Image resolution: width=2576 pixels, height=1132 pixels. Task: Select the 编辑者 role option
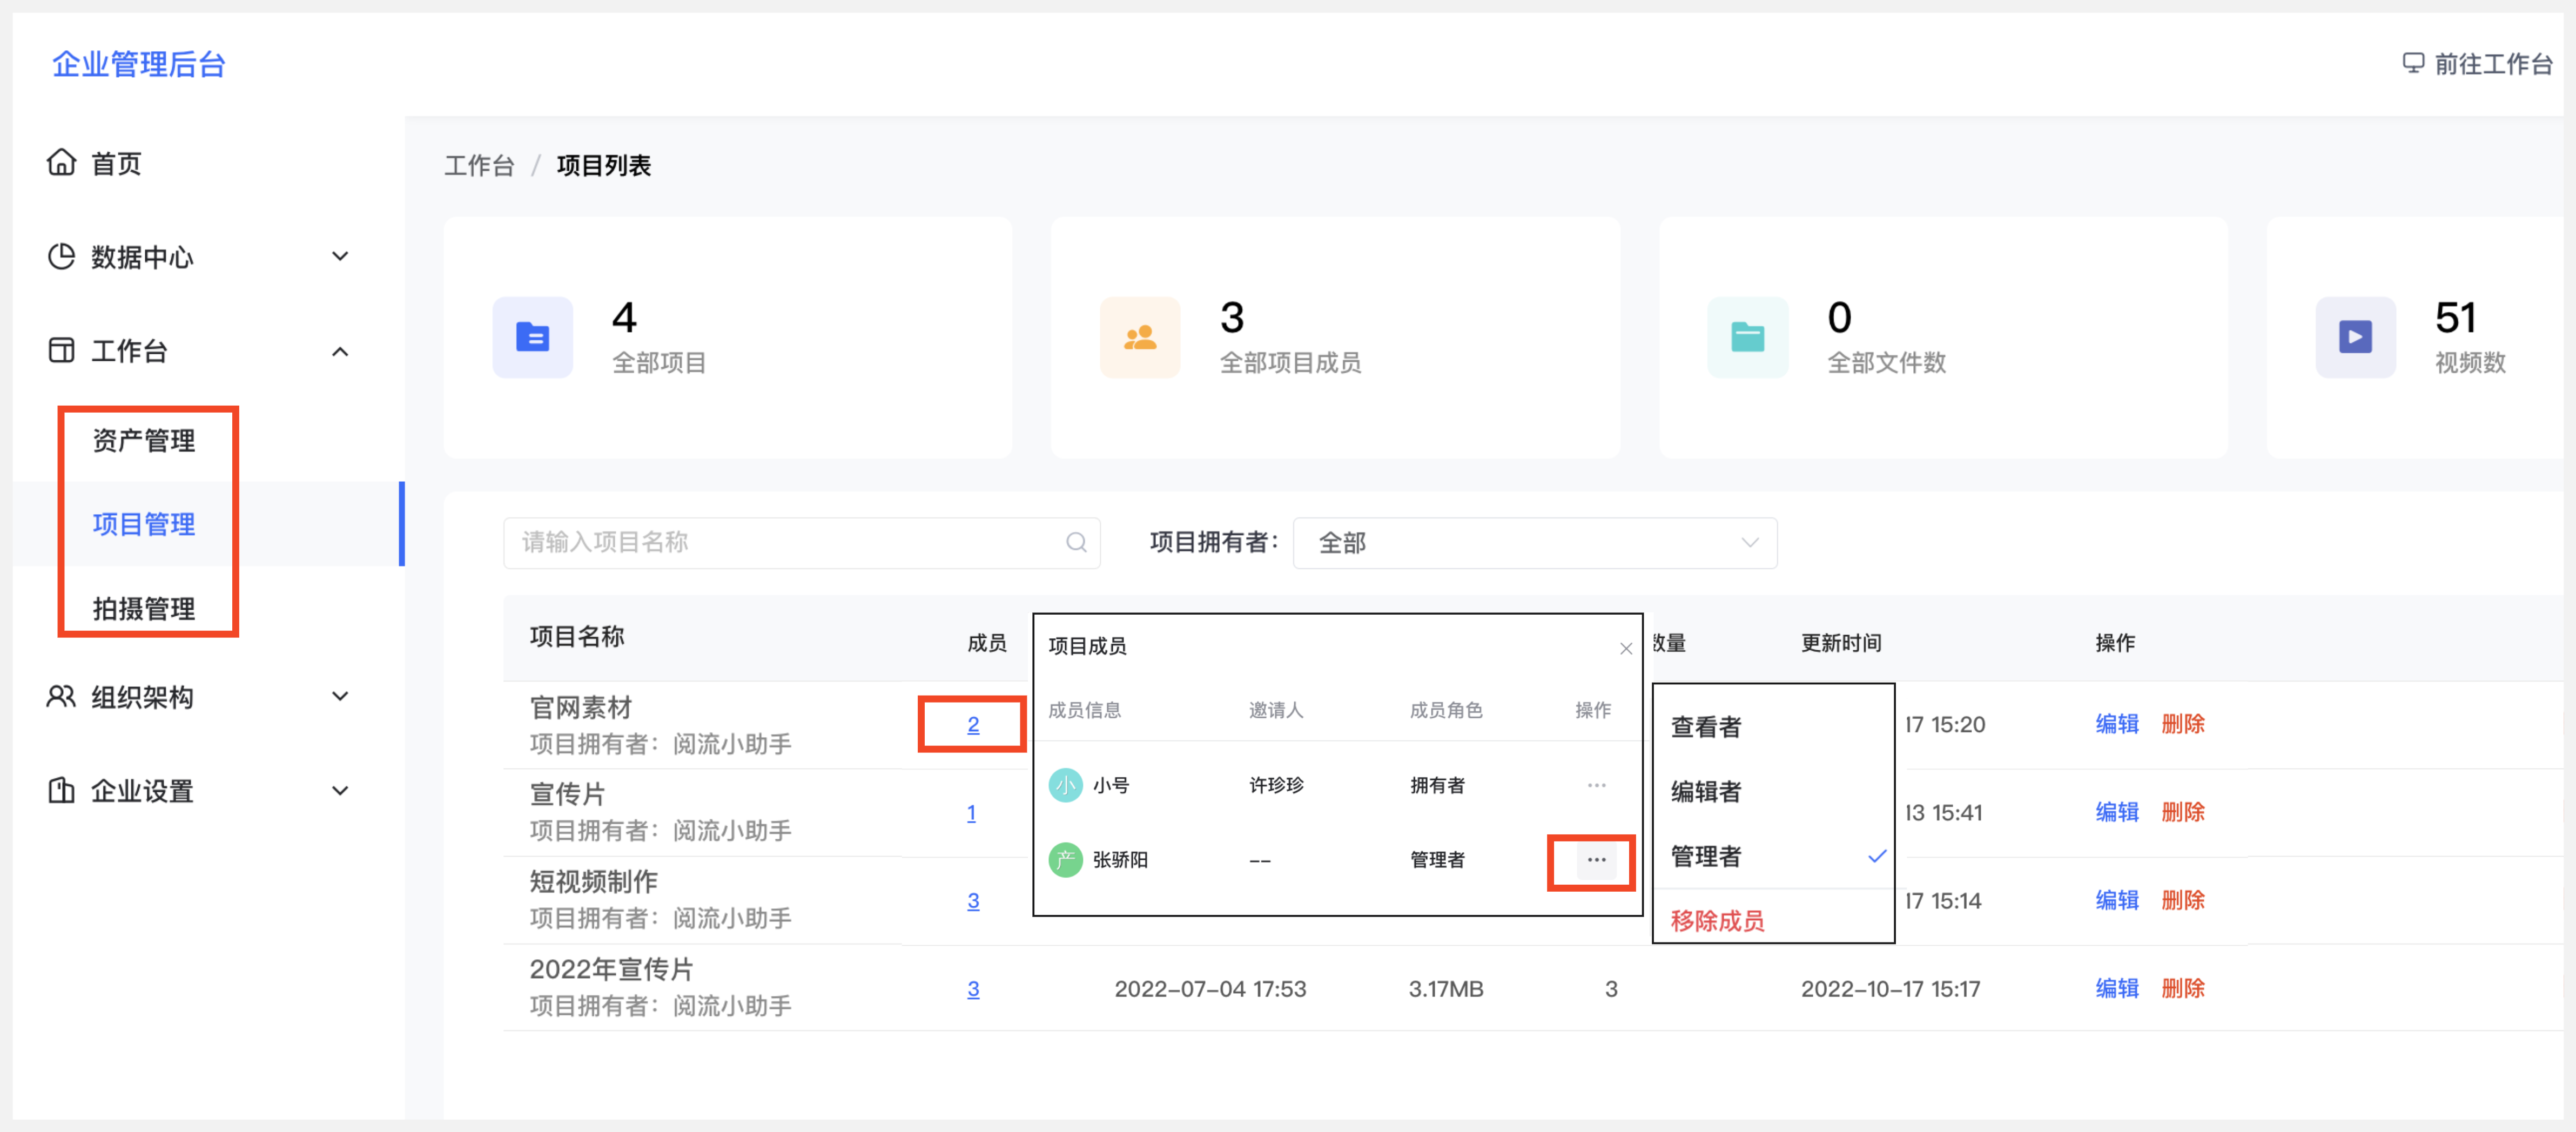pyautogui.click(x=1705, y=791)
